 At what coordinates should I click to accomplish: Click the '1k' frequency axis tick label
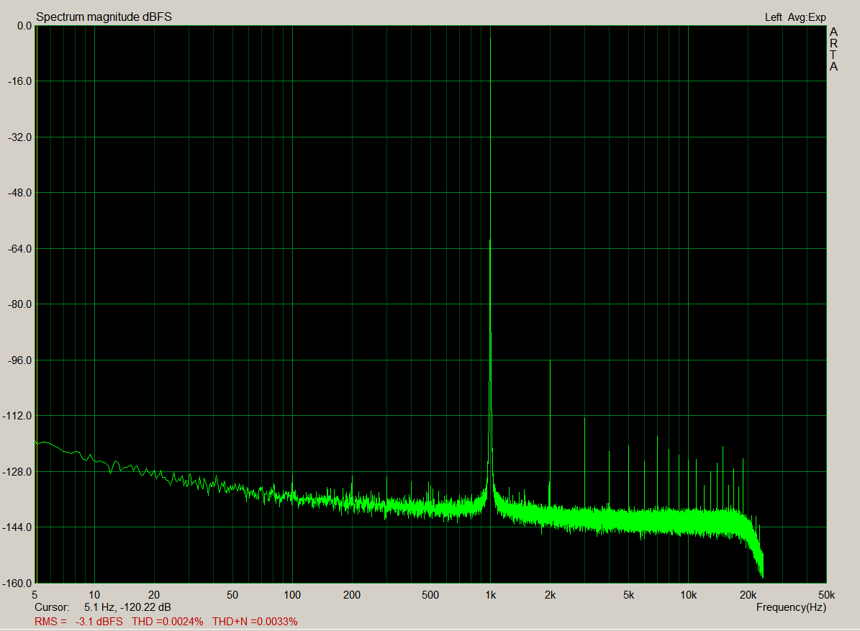[490, 595]
